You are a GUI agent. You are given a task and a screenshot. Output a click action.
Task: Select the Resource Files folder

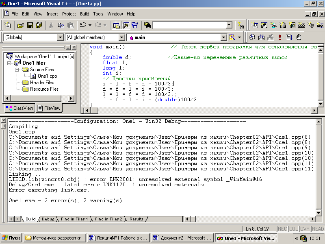pos(44,89)
